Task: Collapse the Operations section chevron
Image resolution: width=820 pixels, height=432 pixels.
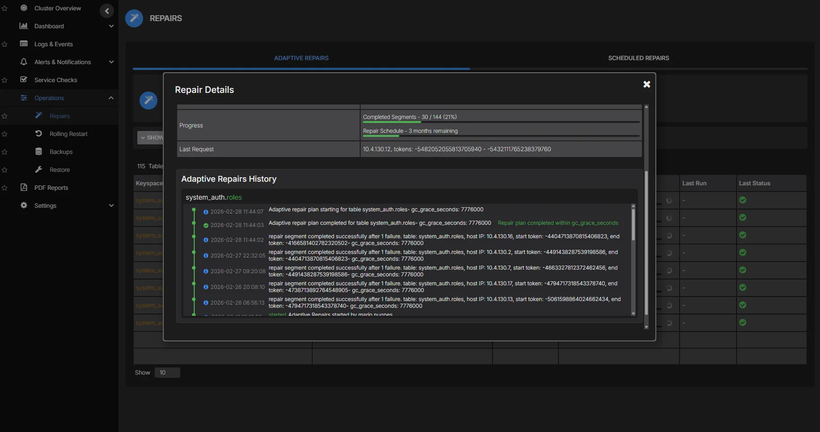Action: [111, 98]
